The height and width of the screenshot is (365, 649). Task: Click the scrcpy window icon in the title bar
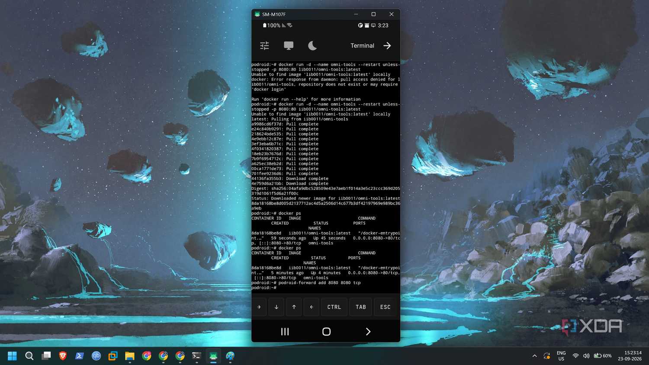click(257, 14)
